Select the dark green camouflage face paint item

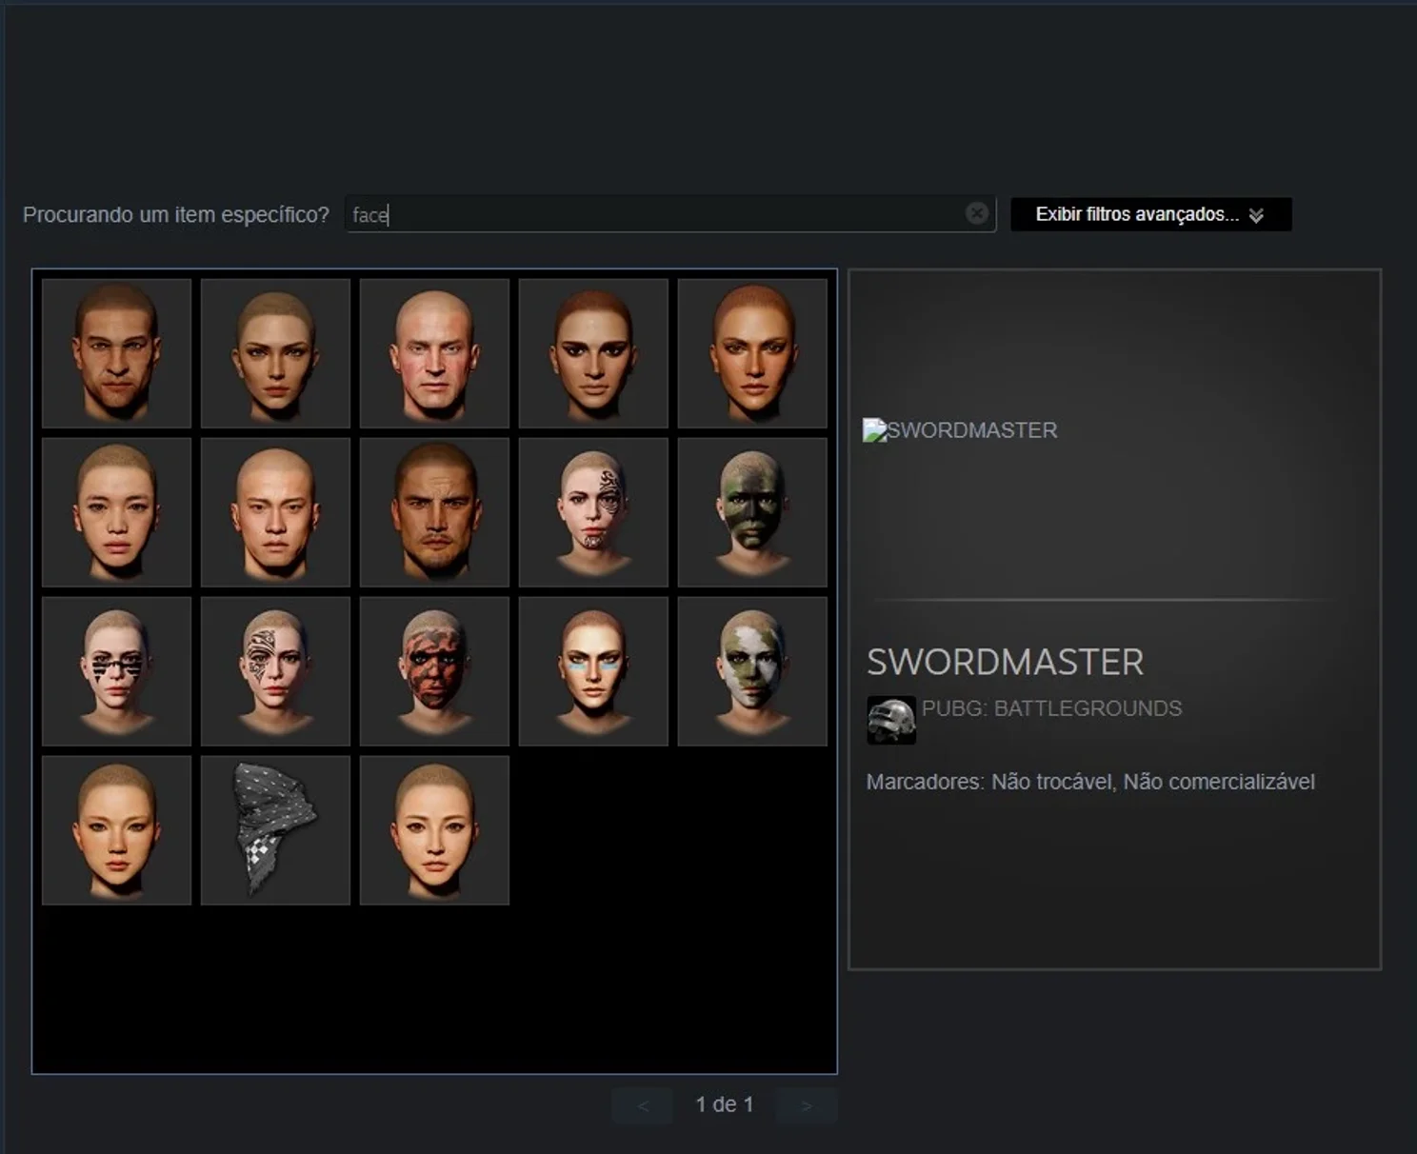752,512
